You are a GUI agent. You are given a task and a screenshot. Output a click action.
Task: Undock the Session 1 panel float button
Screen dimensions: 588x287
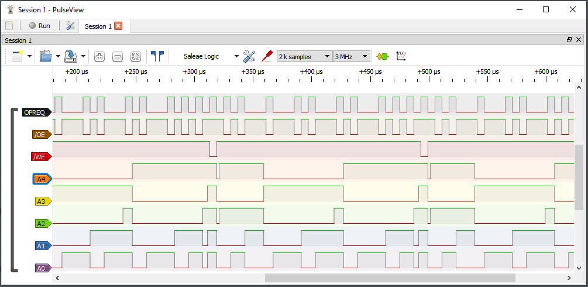[x=569, y=40]
